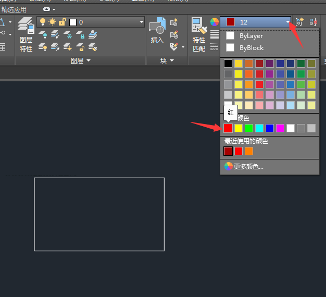Select the dark green swatch in top palette row
The image size is (326, 297).
(x=301, y=64)
